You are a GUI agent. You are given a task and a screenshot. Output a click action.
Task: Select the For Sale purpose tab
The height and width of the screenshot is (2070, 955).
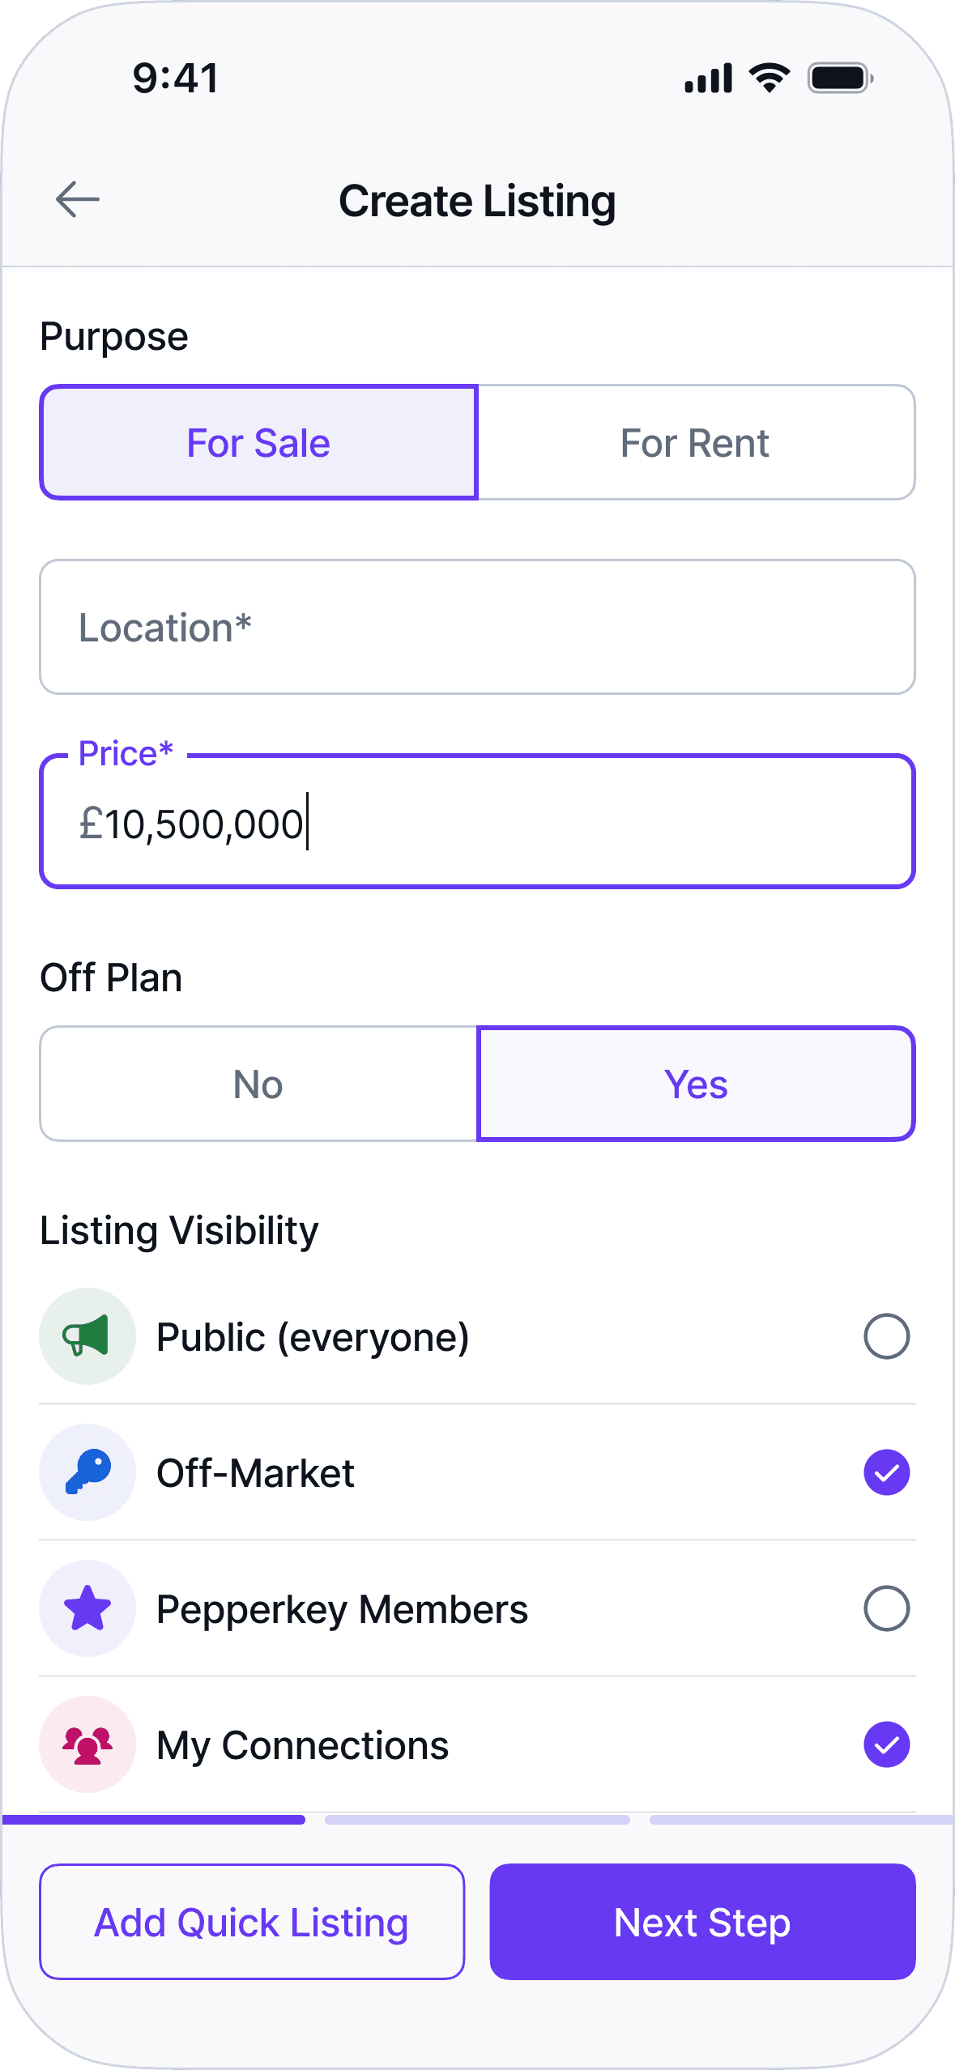tap(258, 442)
